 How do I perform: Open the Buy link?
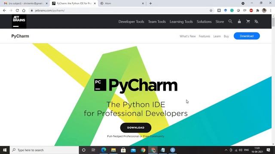coord(226,36)
